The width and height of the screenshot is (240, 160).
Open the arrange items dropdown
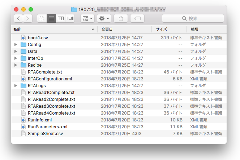[x=87, y=18]
